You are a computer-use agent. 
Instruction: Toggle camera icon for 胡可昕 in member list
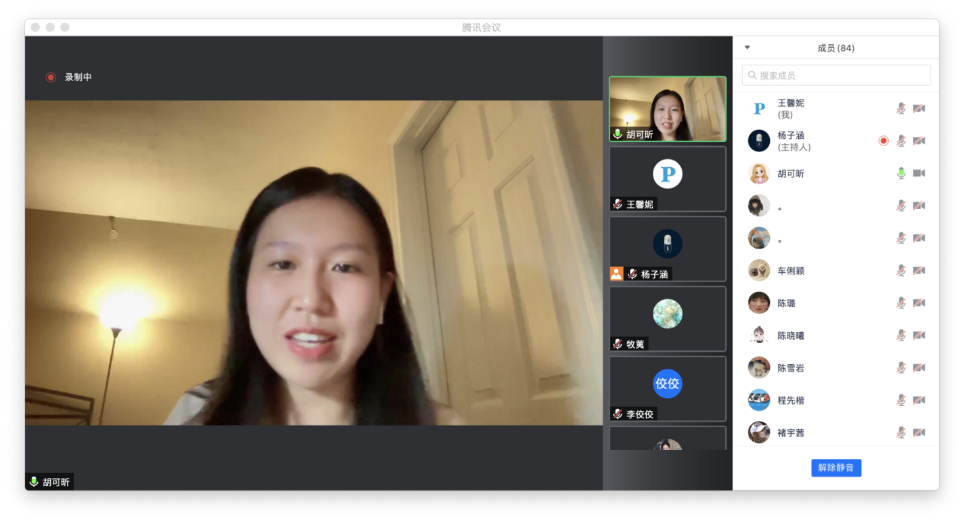(x=919, y=173)
